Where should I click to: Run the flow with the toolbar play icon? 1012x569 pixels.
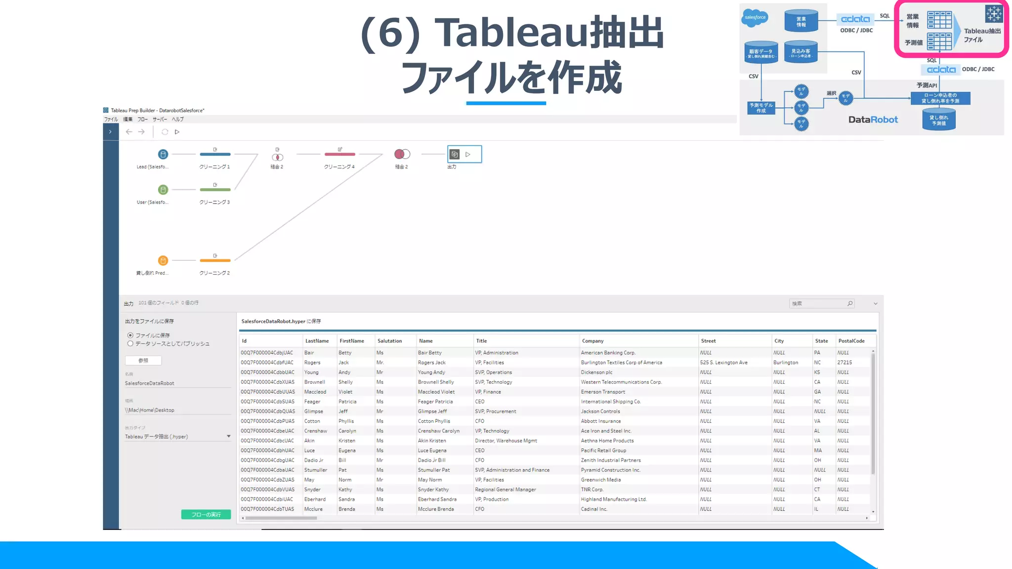pyautogui.click(x=177, y=132)
